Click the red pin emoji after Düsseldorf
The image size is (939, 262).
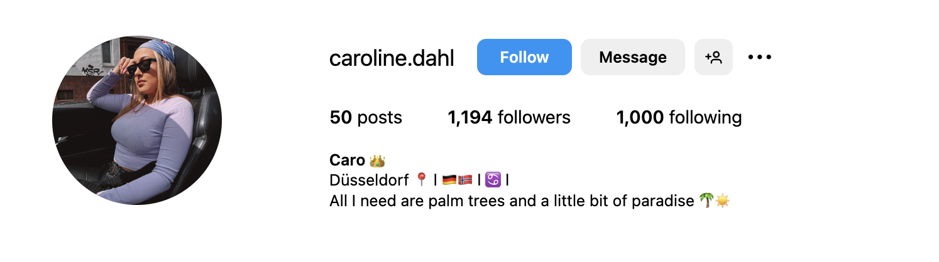[x=422, y=181]
